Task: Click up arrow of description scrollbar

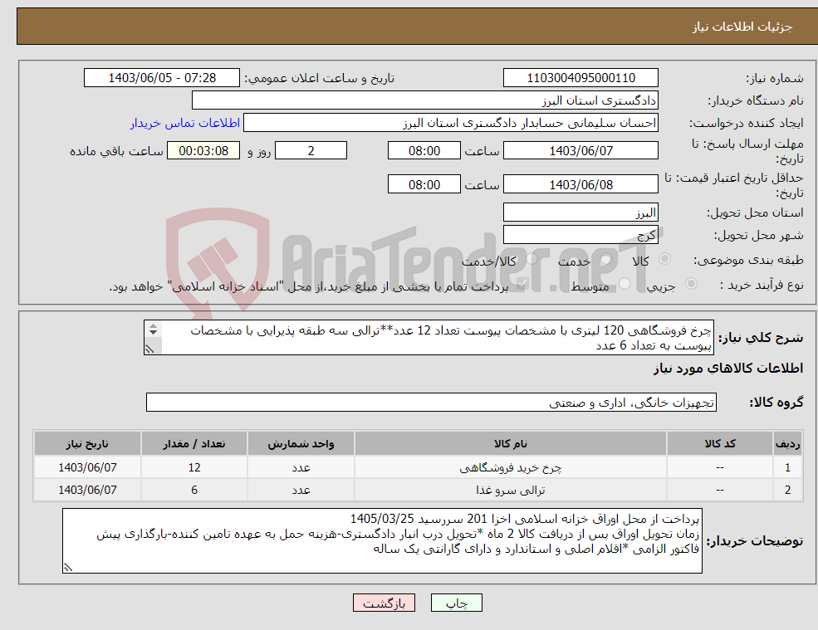Action: [153, 326]
